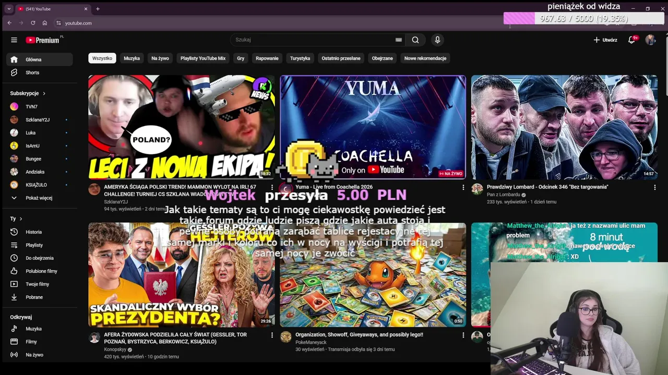Open a new browser tab
Screen dimensions: 668x375
tap(98, 9)
